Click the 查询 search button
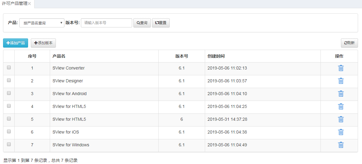This screenshot has width=362, height=164. pos(142,23)
